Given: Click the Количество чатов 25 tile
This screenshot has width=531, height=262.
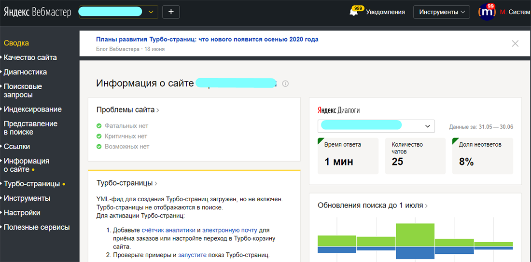Looking at the screenshot, I should 415,156.
